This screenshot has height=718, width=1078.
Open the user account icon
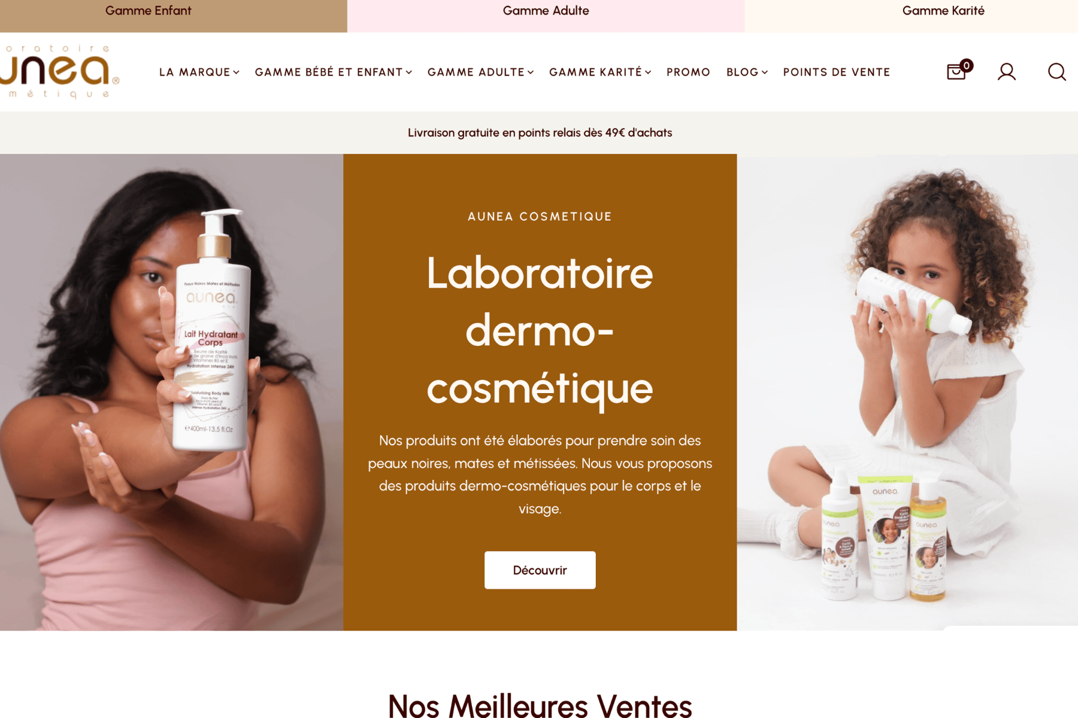pos(1007,72)
